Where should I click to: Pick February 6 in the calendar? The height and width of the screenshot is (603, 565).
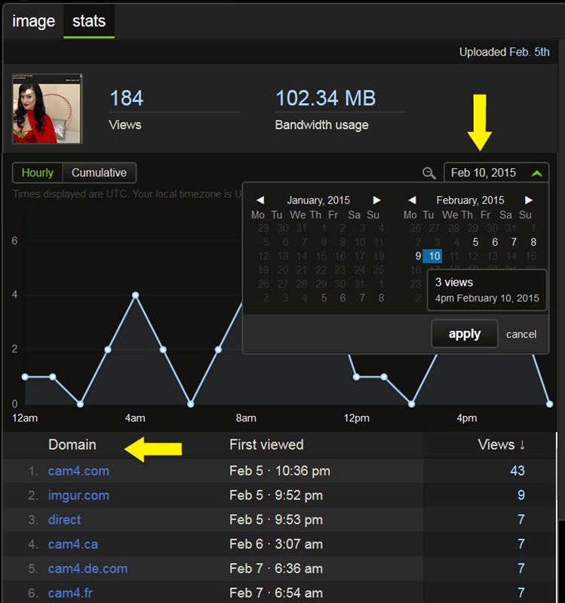coord(495,242)
